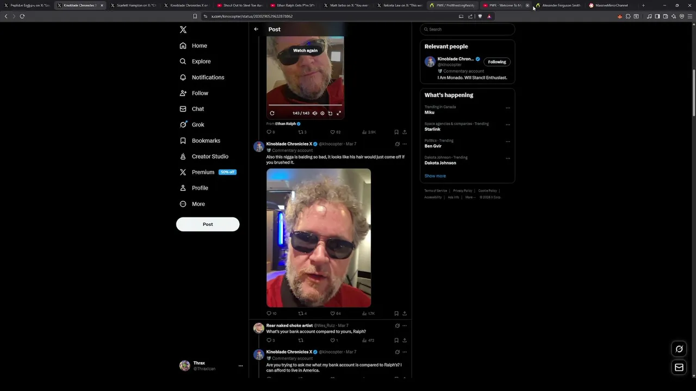The image size is (696, 391).
Task: Open Bookmarks in sidebar
Action: [x=200, y=141]
